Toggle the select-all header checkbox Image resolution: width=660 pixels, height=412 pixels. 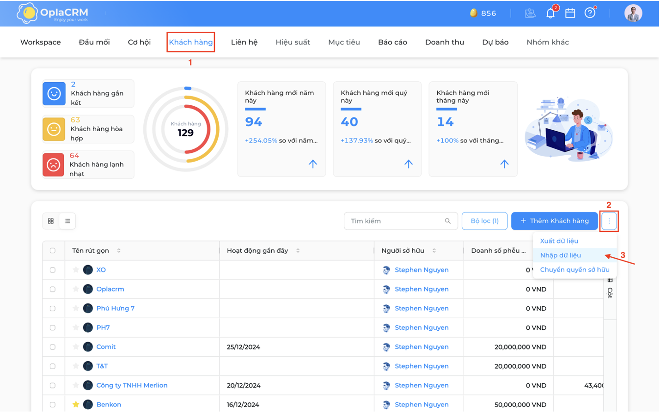point(53,251)
